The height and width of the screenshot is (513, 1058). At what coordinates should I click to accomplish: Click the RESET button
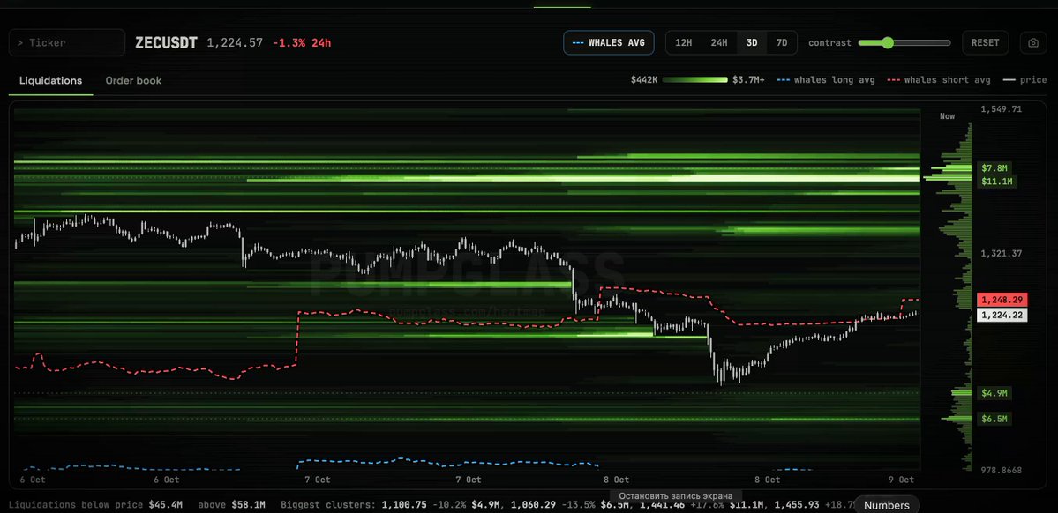click(x=985, y=42)
